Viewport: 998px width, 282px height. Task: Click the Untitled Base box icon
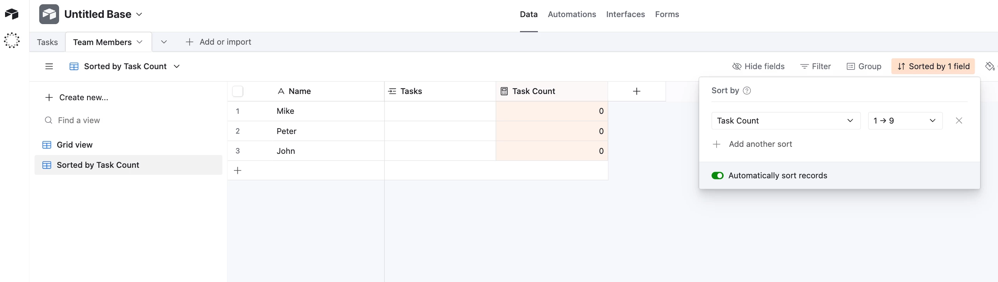coord(49,14)
